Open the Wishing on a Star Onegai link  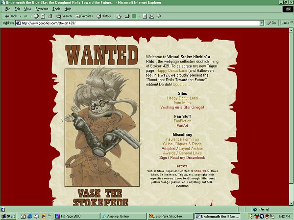coord(182,107)
